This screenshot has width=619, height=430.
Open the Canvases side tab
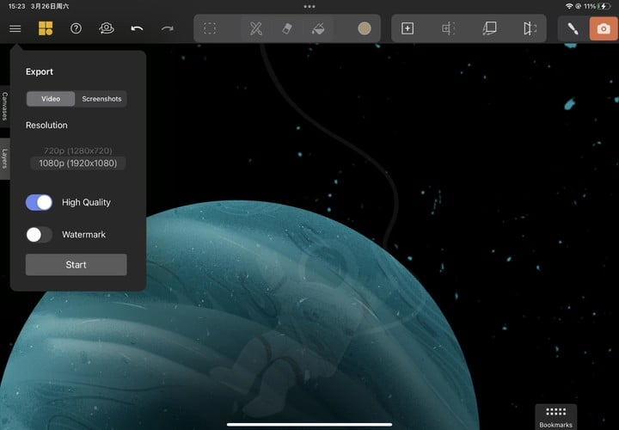tap(5, 107)
